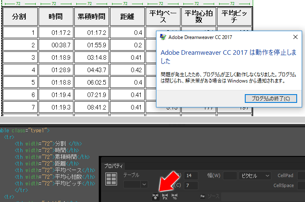Click Convert Table Widths to Percent icon
This screenshot has width=305, height=202.
[x=174, y=197]
